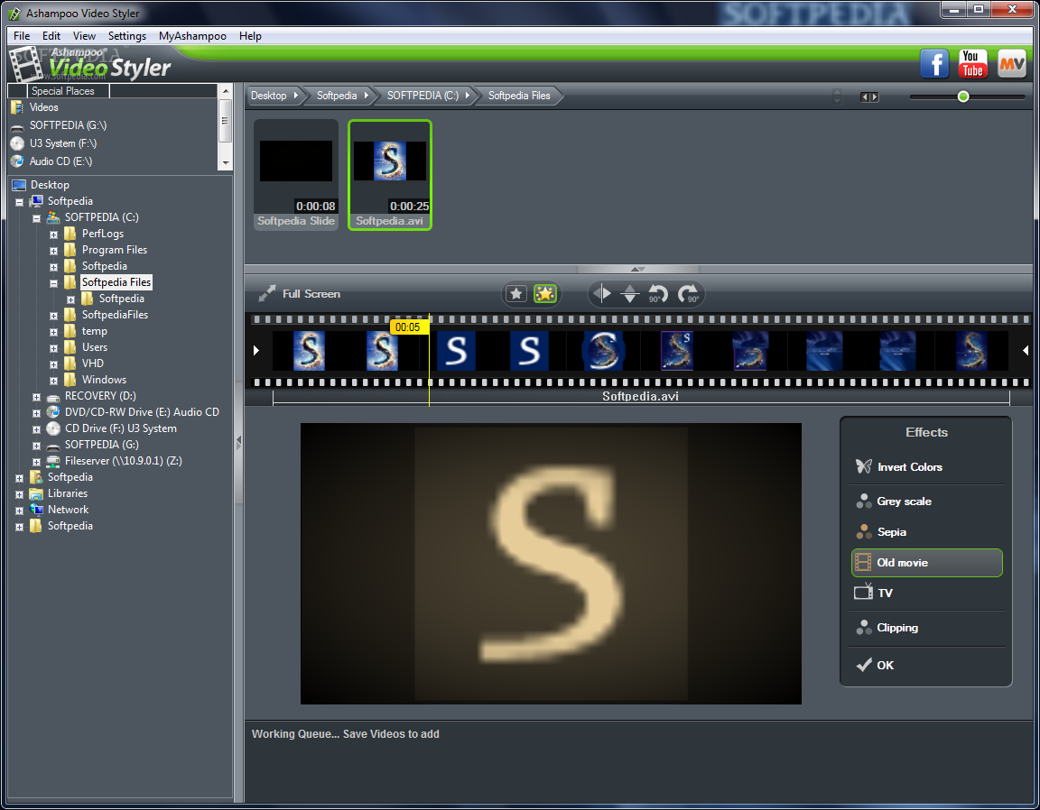Click the Softpedia.avi timeline clip label
This screenshot has width=1040, height=810.
click(640, 396)
